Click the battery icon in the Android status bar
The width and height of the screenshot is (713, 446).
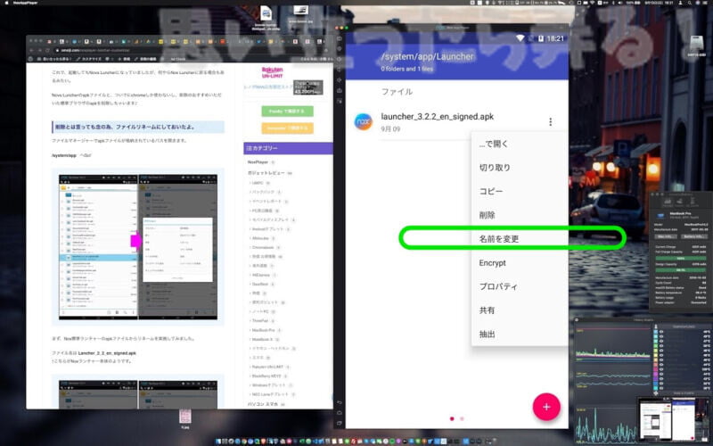click(x=541, y=38)
